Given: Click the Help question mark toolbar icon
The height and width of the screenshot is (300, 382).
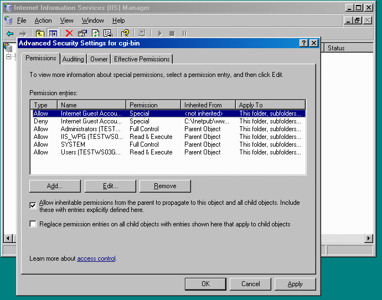Looking at the screenshot, I should 125,33.
